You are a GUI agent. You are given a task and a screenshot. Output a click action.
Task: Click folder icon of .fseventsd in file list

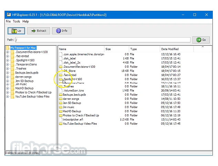[61, 75]
